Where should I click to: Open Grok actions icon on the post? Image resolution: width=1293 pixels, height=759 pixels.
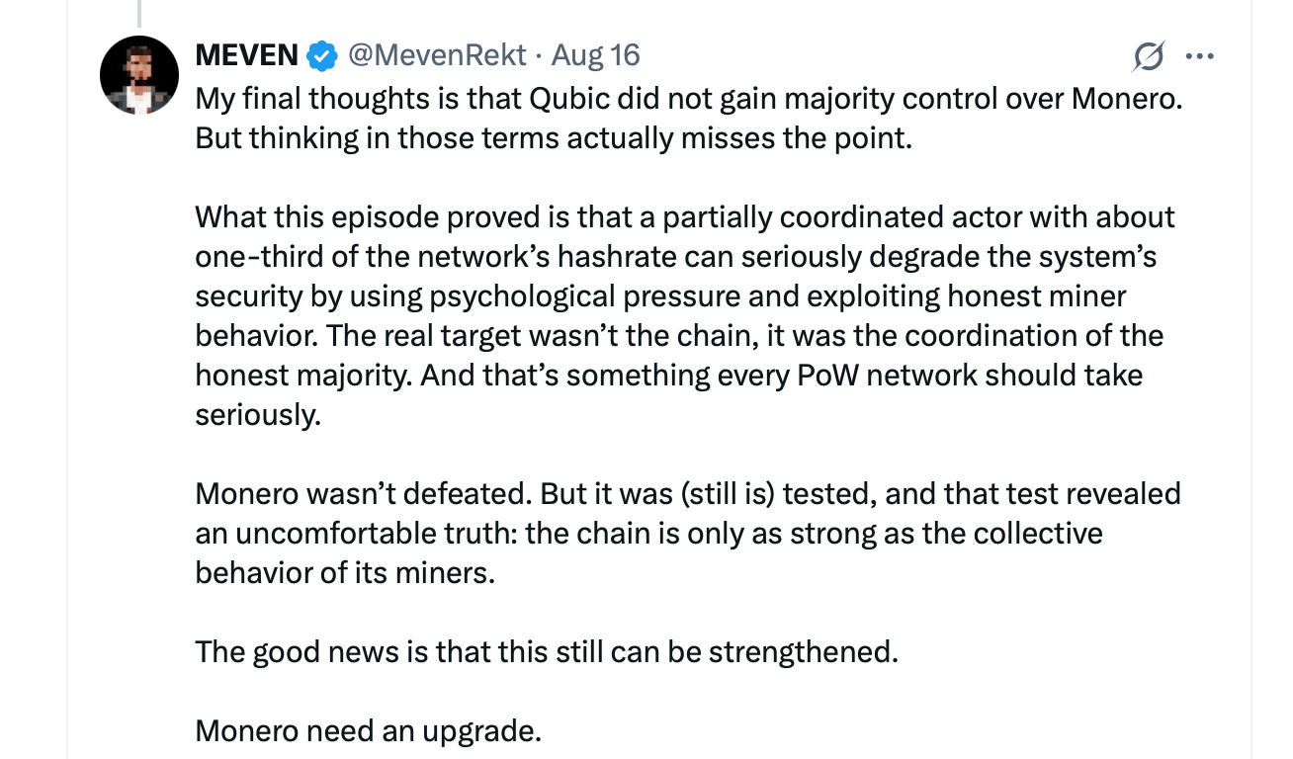1148,56
